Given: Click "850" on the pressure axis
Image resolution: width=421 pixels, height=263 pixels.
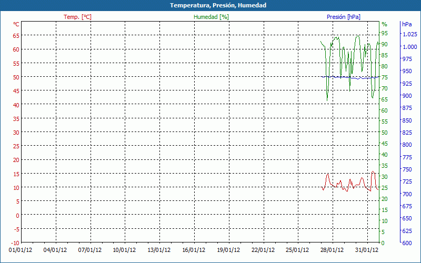Looking at the screenshot, I should pos(407,120).
